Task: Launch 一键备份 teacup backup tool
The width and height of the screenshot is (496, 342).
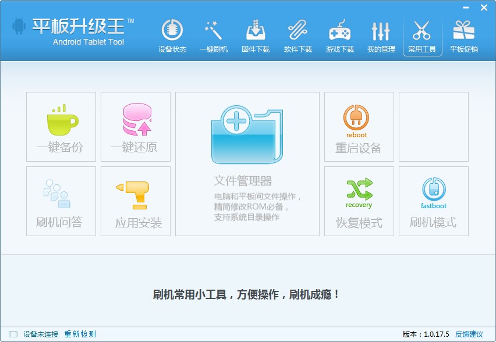Action: pyautogui.click(x=61, y=127)
